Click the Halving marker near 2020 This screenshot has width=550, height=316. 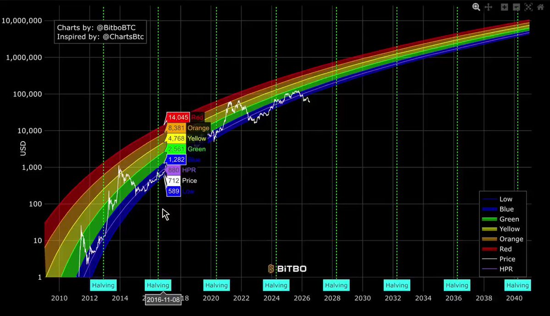(x=216, y=285)
